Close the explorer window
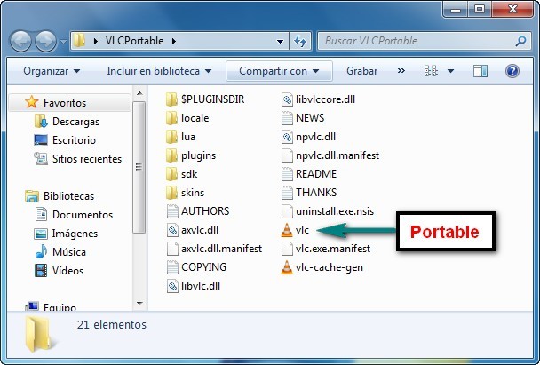This screenshot has height=365, width=540. point(512,9)
